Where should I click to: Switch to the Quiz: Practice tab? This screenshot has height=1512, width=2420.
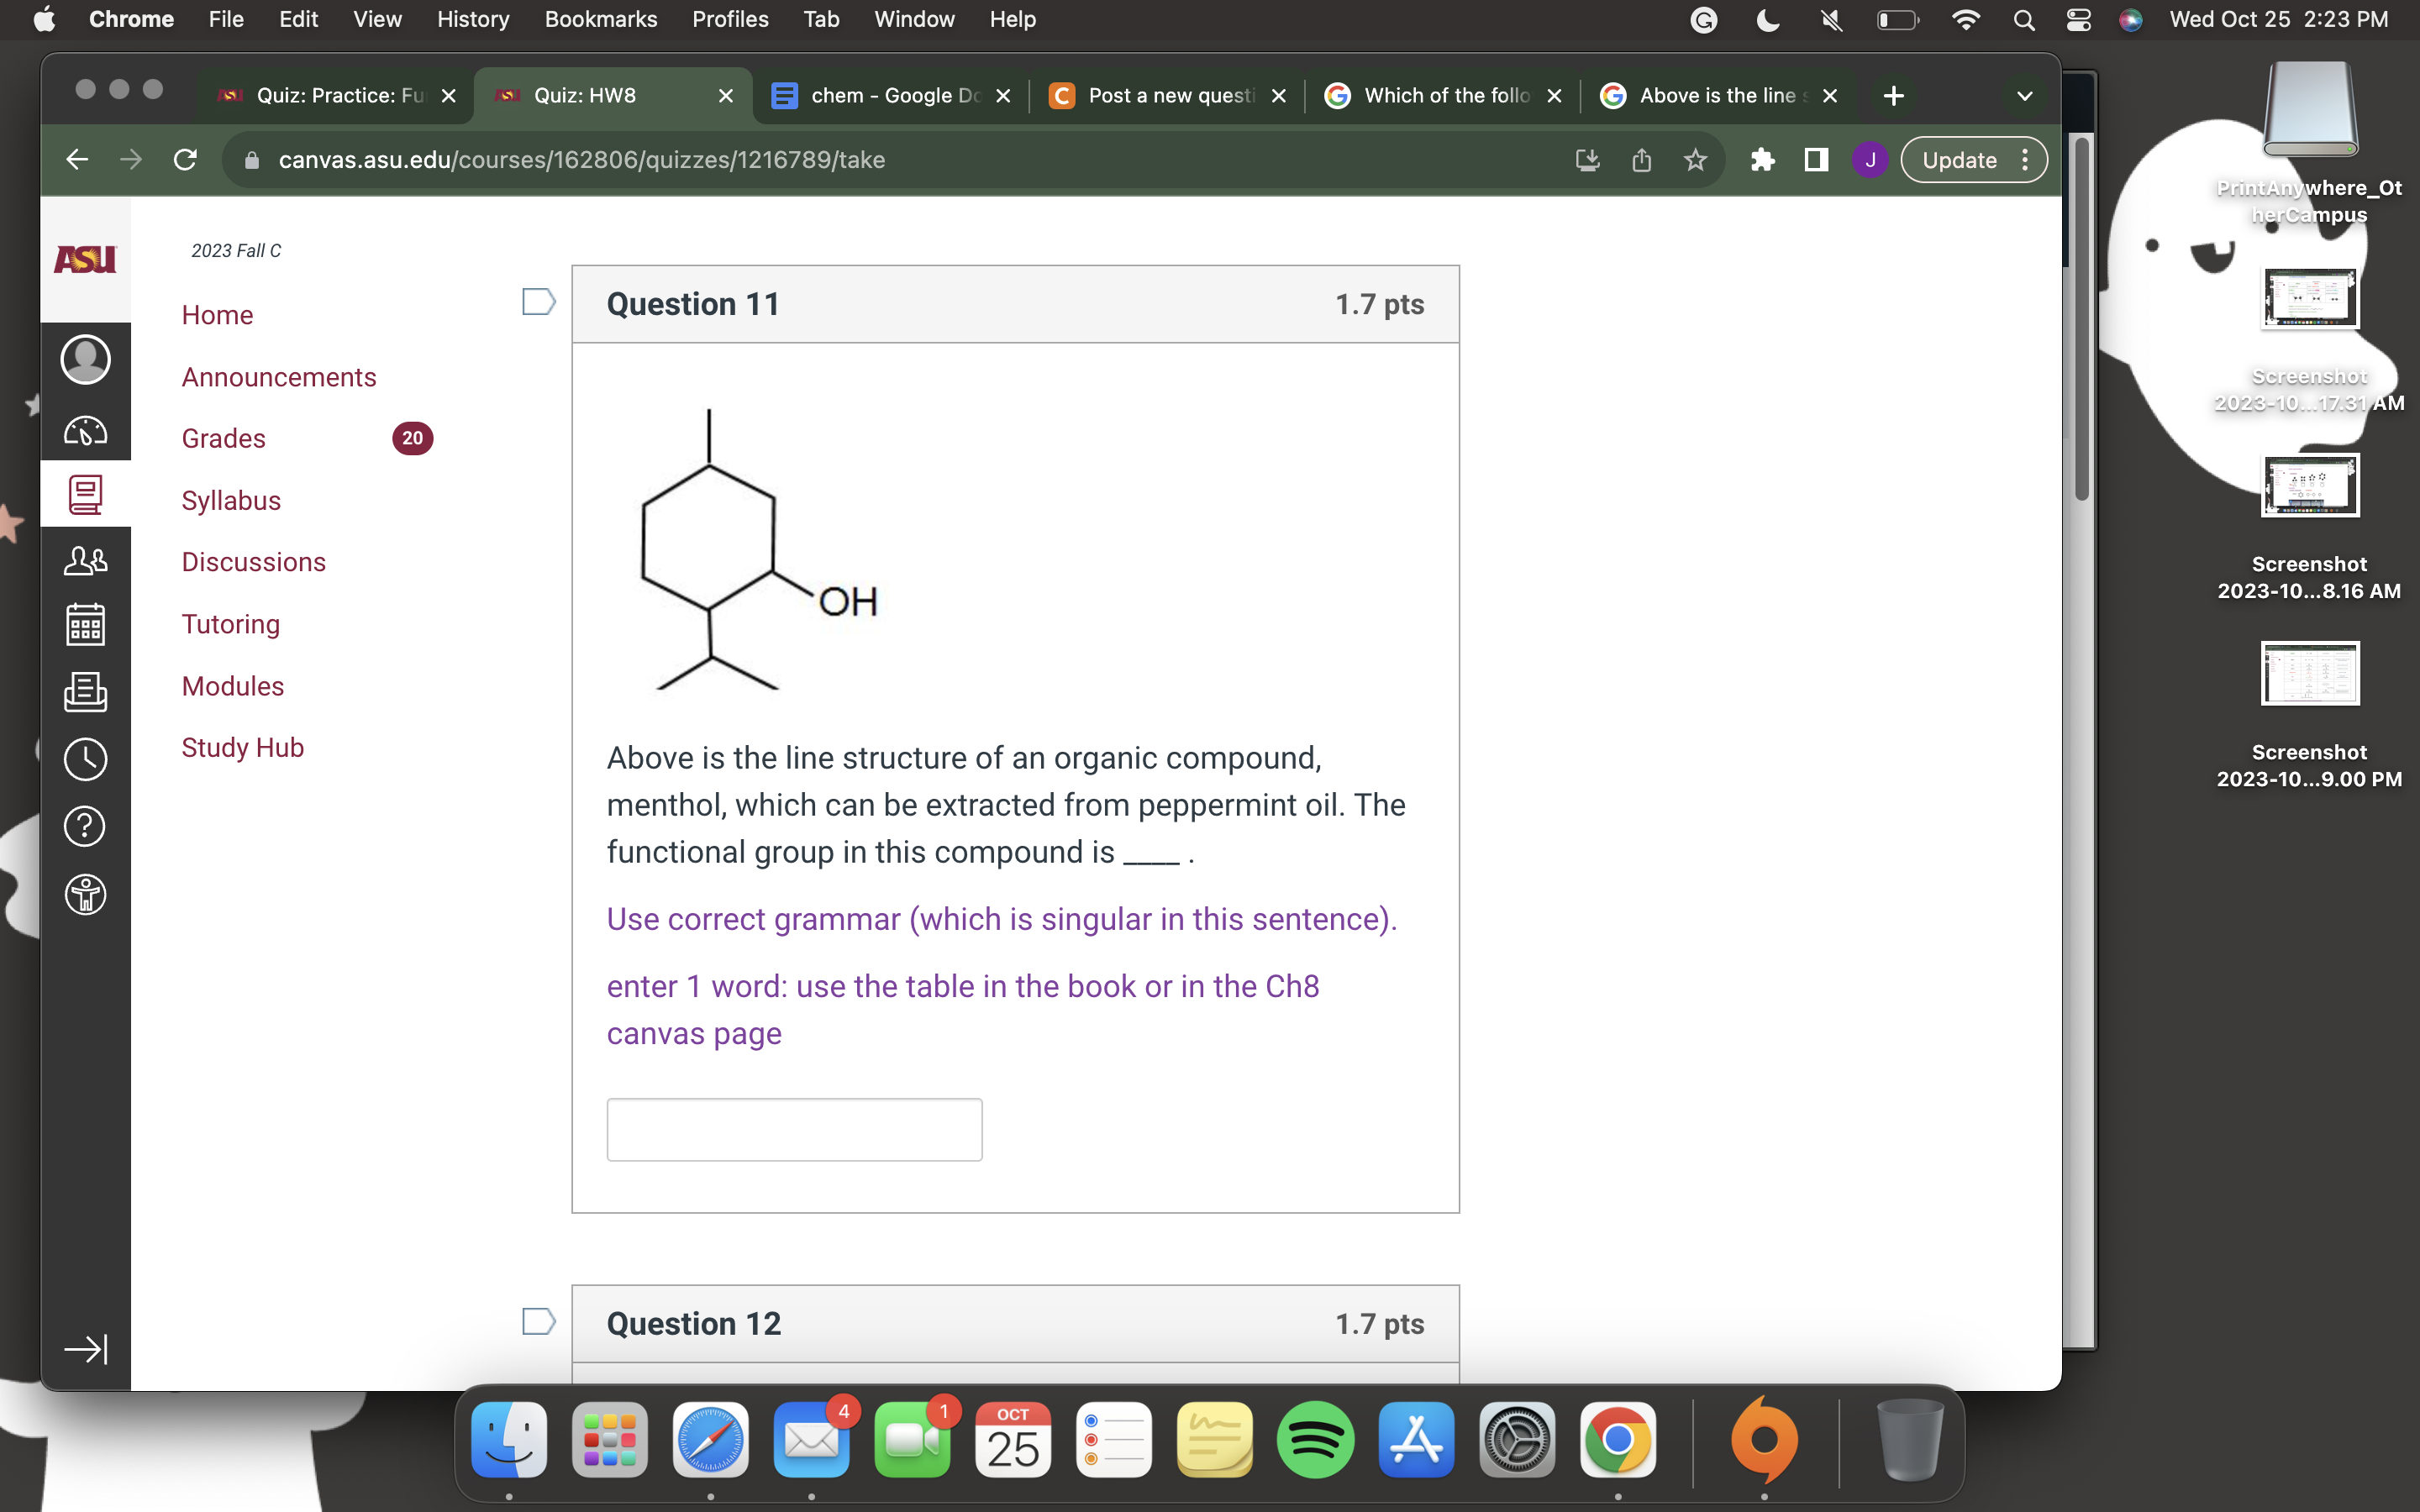pyautogui.click(x=330, y=95)
